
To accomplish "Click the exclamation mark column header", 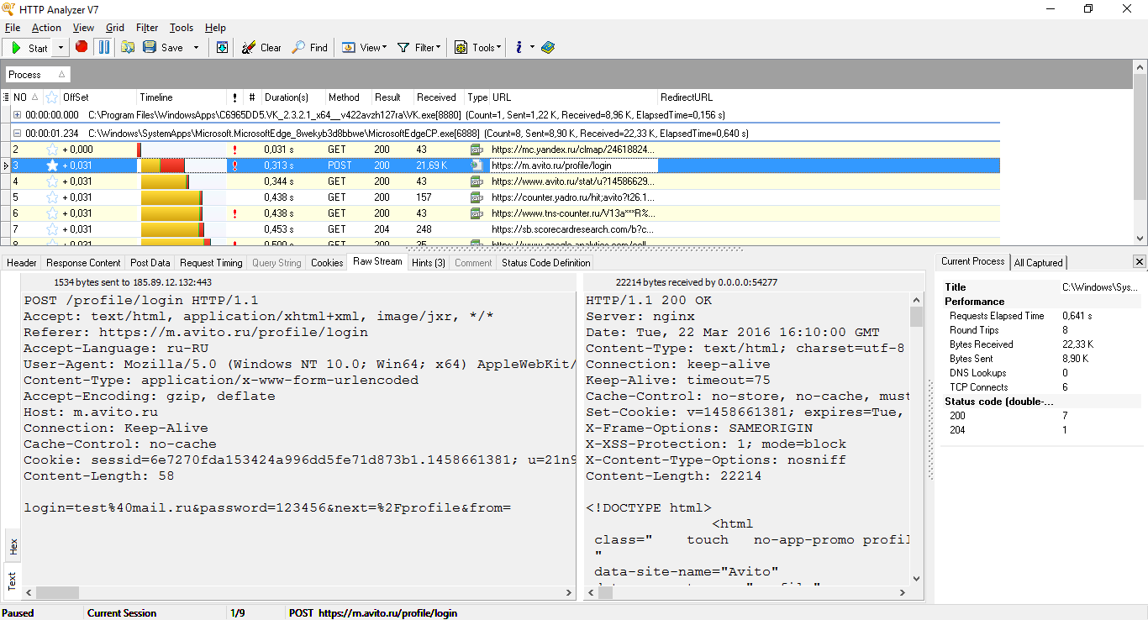I will coord(235,97).
